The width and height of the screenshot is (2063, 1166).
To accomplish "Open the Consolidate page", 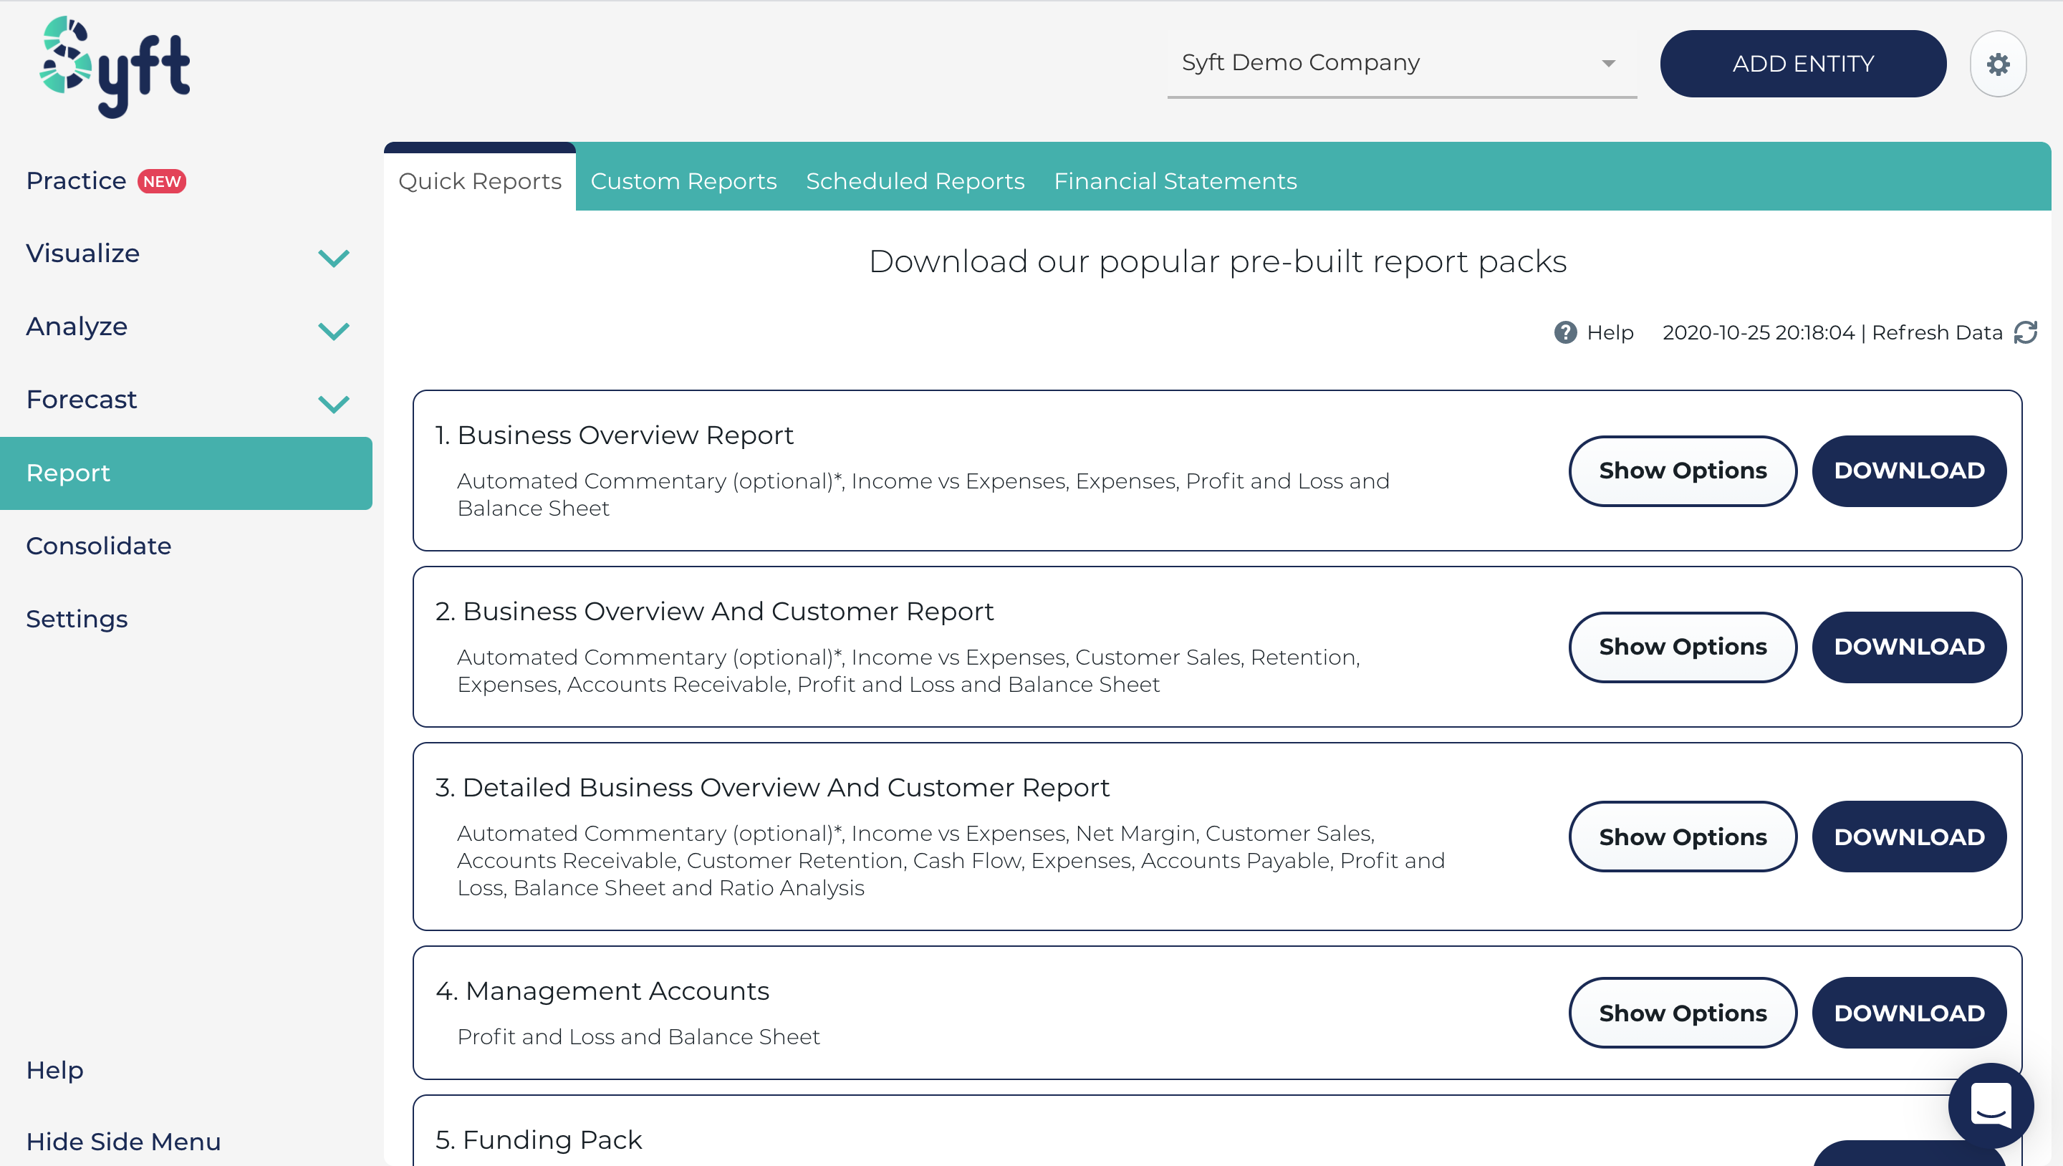I will [x=99, y=545].
